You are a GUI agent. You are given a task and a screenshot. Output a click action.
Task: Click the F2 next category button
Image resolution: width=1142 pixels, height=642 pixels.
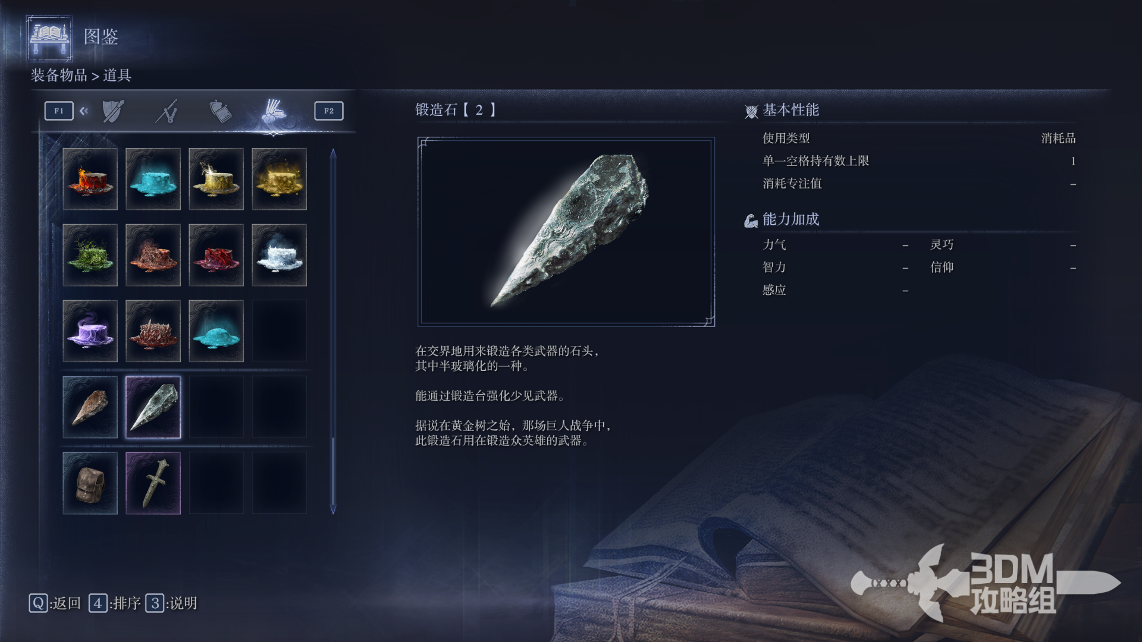point(329,111)
